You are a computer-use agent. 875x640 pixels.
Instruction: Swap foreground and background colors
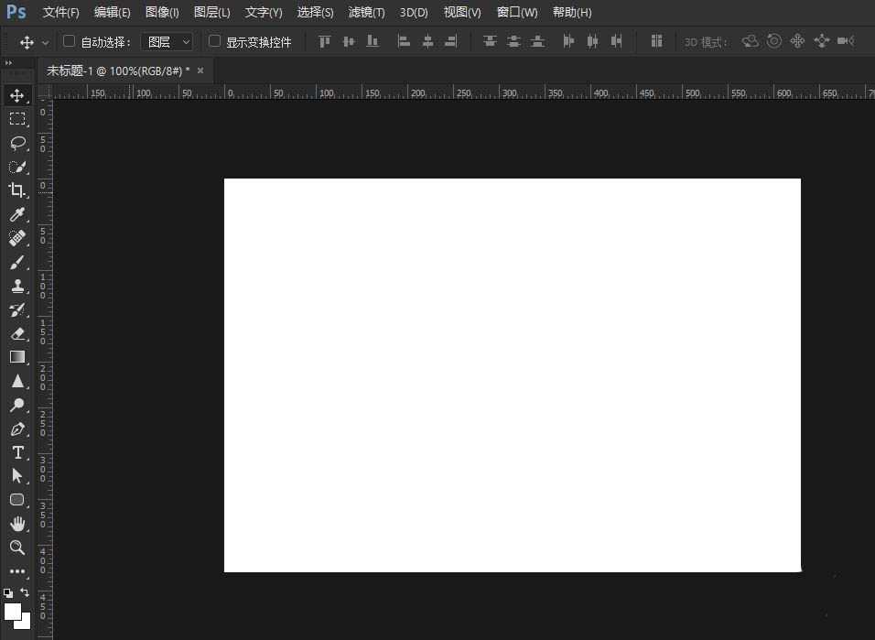coord(25,592)
